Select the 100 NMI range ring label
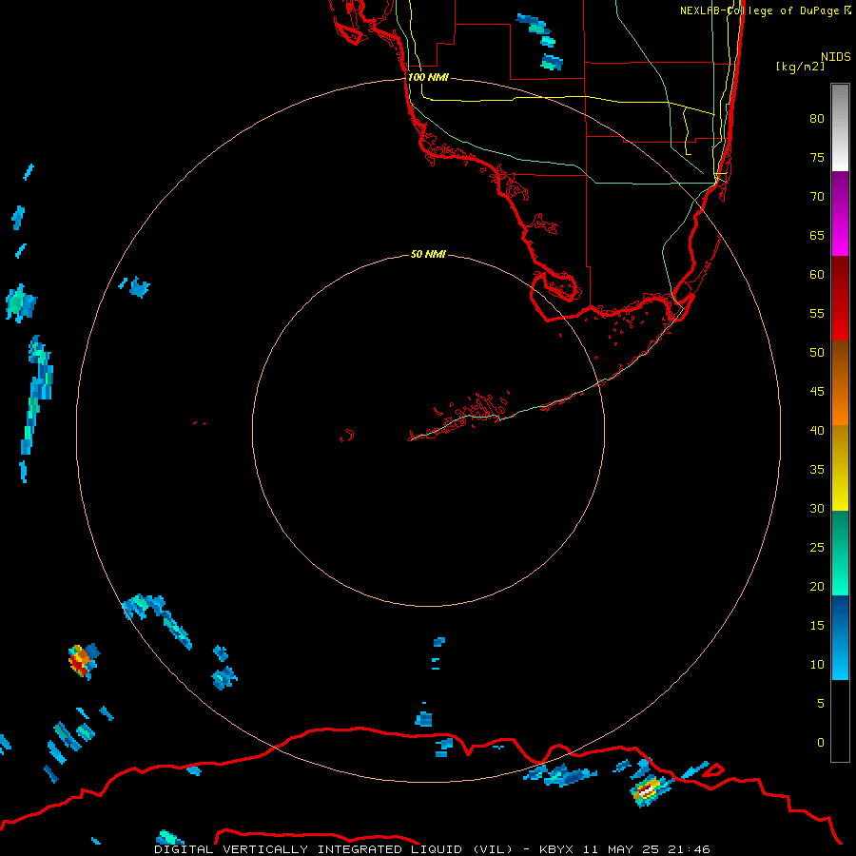 click(428, 77)
